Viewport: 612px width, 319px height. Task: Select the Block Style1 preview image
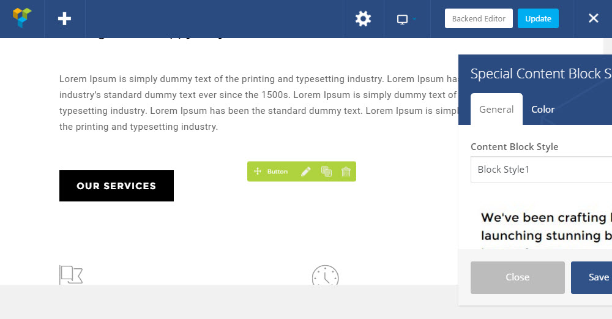tap(545, 227)
